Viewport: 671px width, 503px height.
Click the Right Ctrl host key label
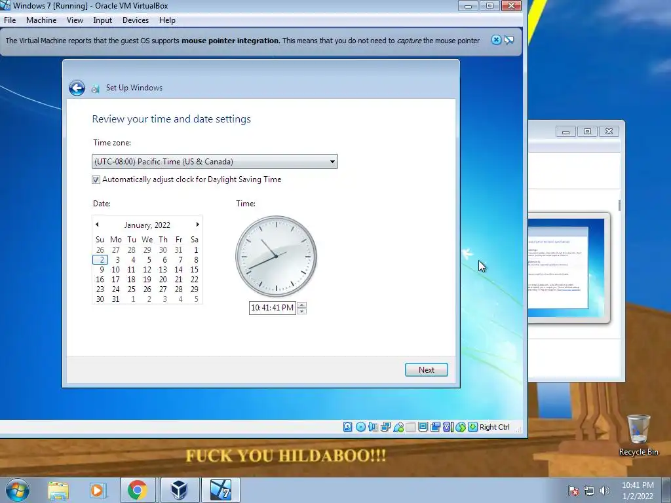pyautogui.click(x=494, y=427)
